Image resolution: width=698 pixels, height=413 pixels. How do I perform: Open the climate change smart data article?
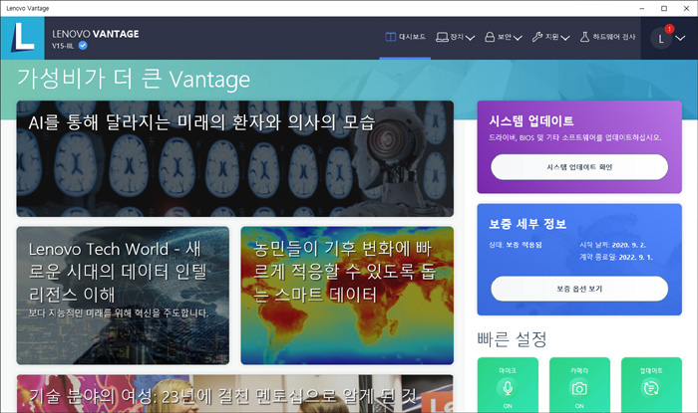(x=347, y=296)
